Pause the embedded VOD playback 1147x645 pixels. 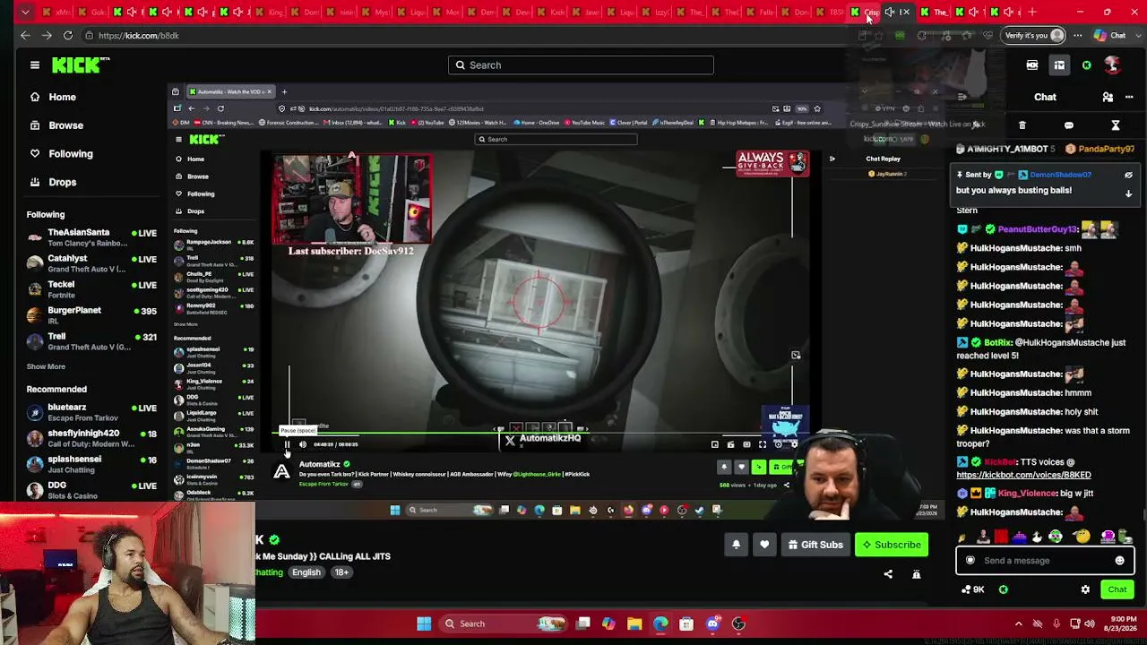(287, 444)
